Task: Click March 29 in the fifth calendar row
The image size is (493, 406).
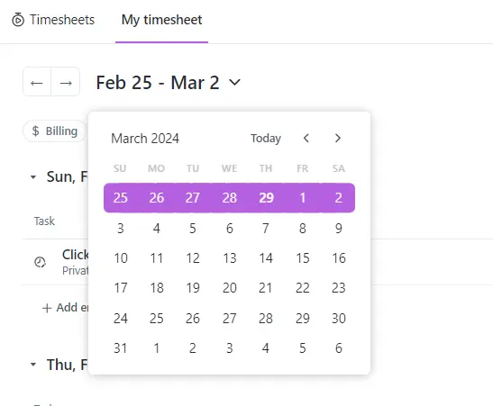Action: coord(303,319)
